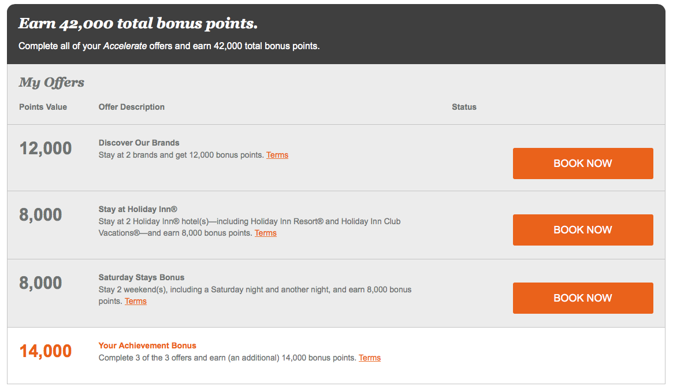Screen dimensions: 673x390
Task: Click the Earn 42,000 total bonus points headline
Action: point(137,24)
